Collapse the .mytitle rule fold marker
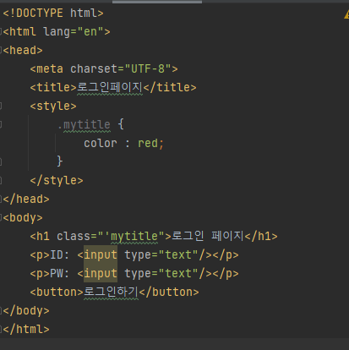The image size is (349, 350). (1, 124)
